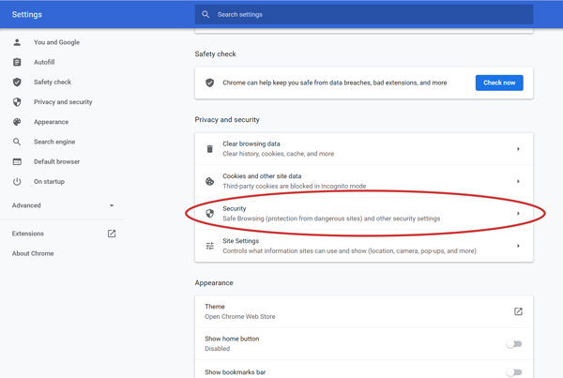The width and height of the screenshot is (563, 378).
Task: Click the shield icon beside sidebar Privacy and security
Action: point(17,102)
